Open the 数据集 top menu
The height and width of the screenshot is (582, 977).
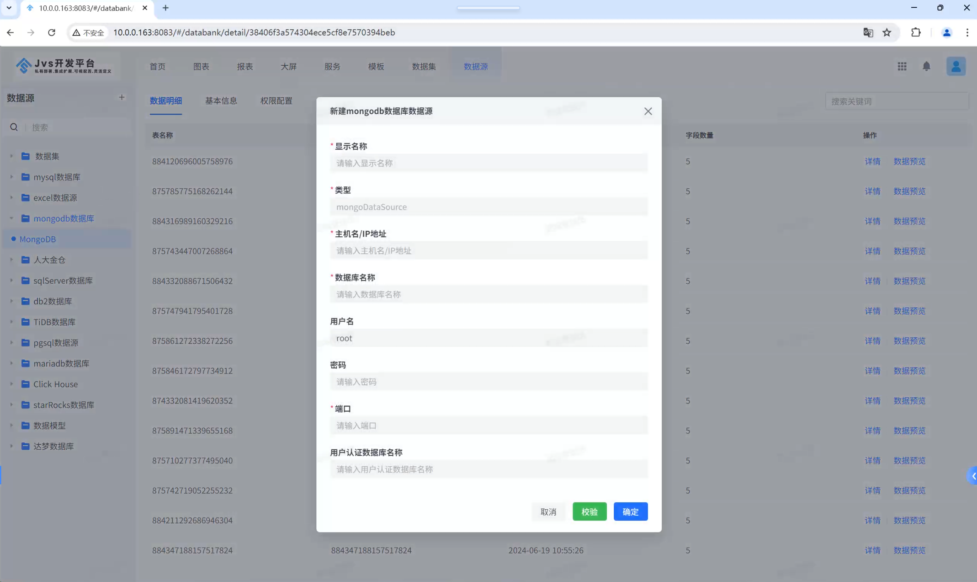coord(424,67)
